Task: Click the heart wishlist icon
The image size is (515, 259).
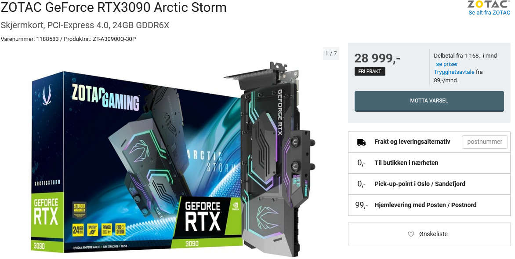Action: [410, 234]
